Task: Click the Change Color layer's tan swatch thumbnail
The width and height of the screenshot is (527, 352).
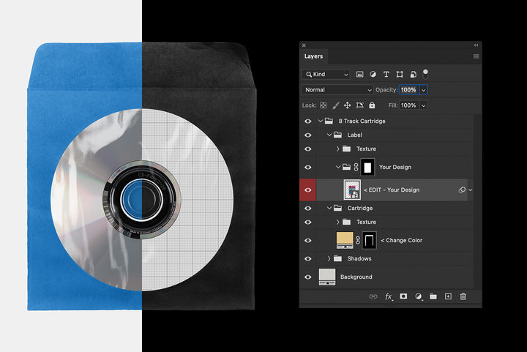Action: 344,240
